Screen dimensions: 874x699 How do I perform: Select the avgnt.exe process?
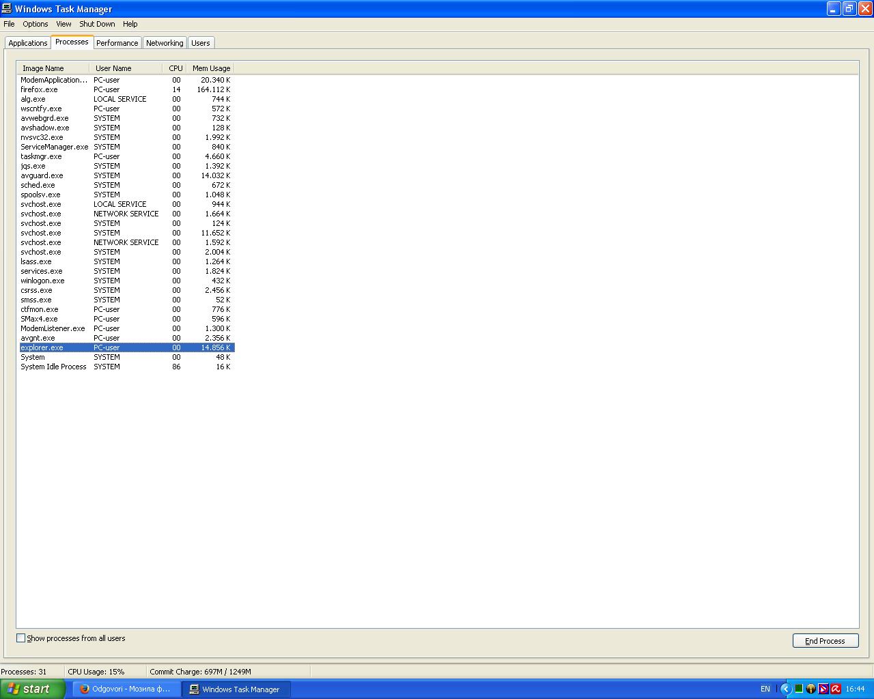pos(126,338)
